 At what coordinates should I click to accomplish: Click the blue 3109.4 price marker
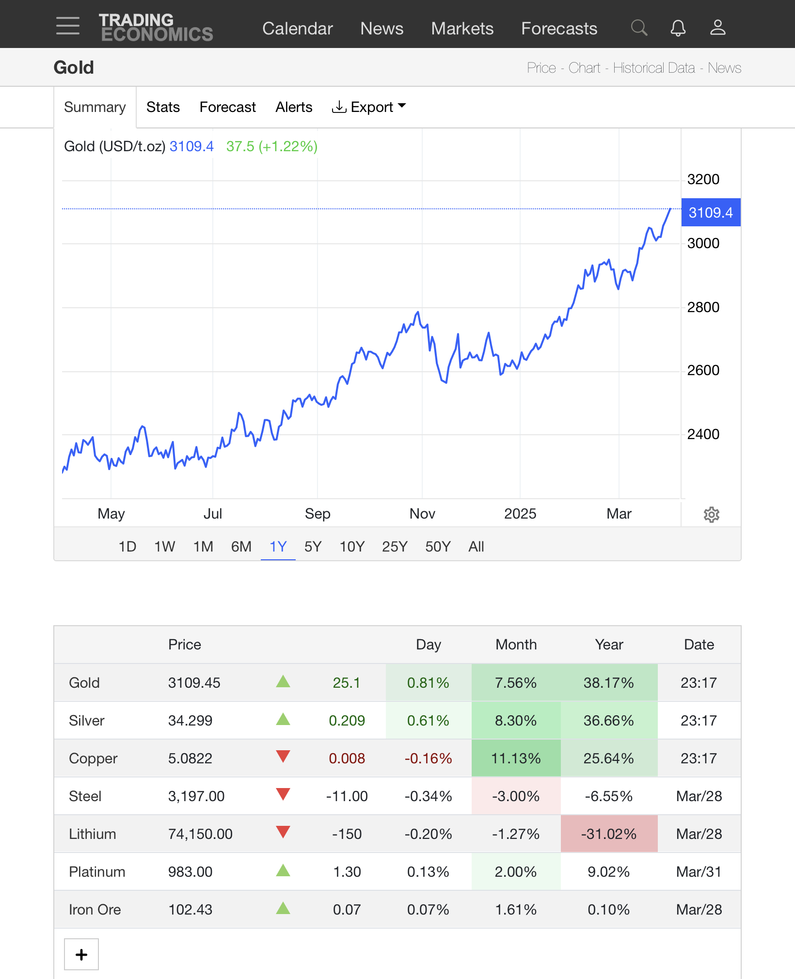[711, 212]
